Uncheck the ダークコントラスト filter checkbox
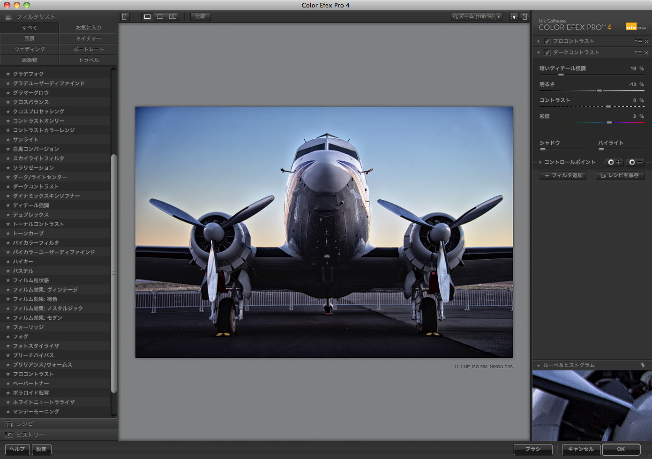 click(547, 52)
